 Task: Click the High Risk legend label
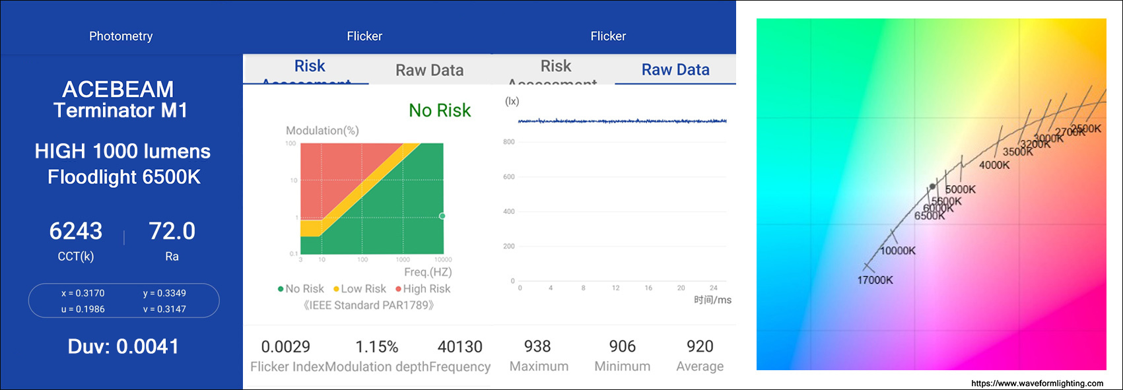tap(426, 289)
